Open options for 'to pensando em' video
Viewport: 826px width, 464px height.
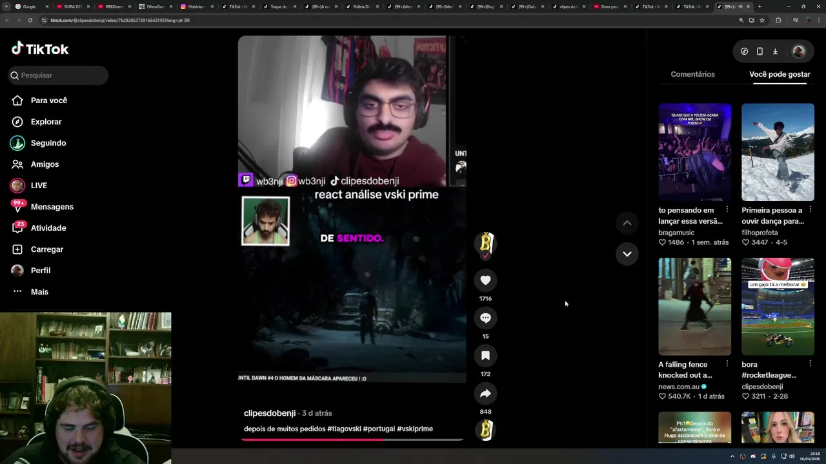coord(727,209)
